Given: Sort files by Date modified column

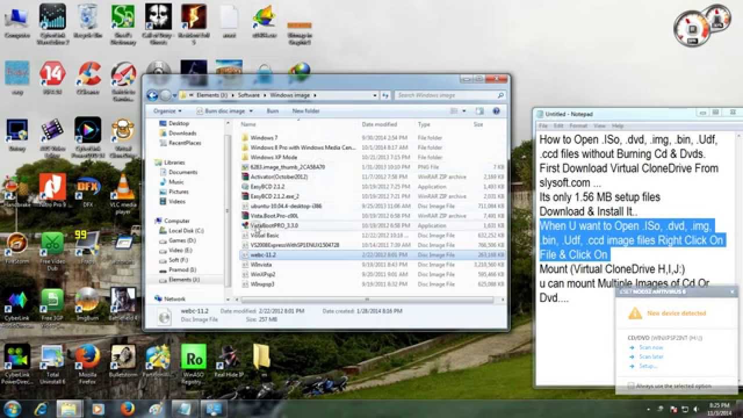Looking at the screenshot, I should (380, 125).
